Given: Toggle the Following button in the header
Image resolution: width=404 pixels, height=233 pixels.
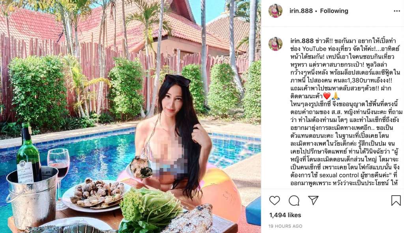Looking at the screenshot, I should [334, 11].
